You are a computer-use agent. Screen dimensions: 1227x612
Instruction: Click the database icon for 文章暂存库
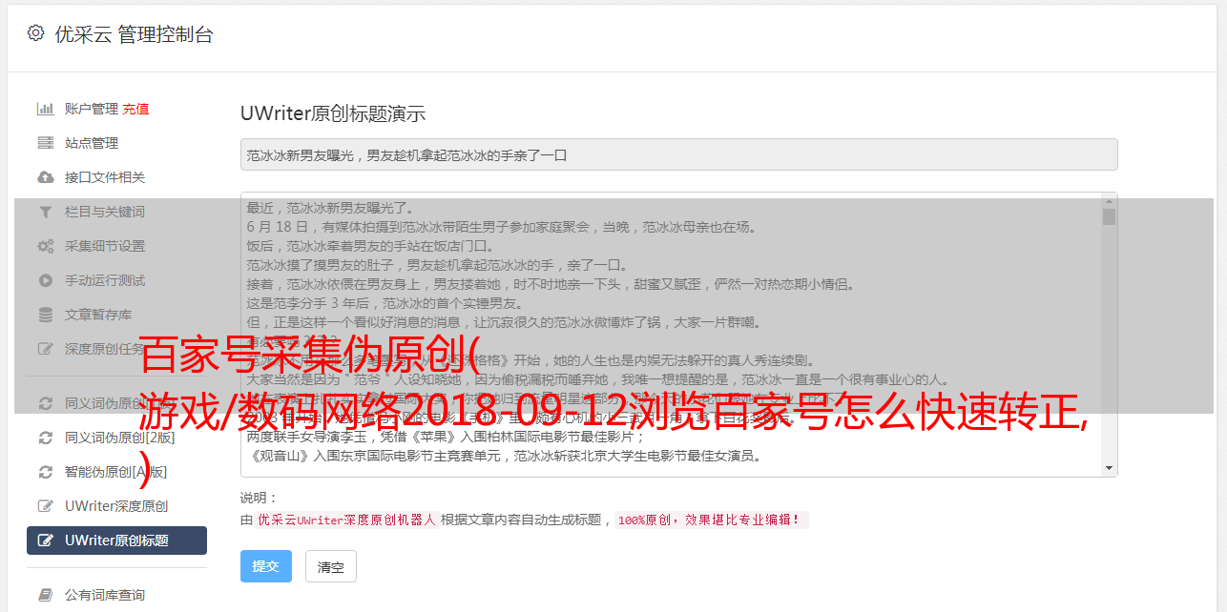click(45, 315)
